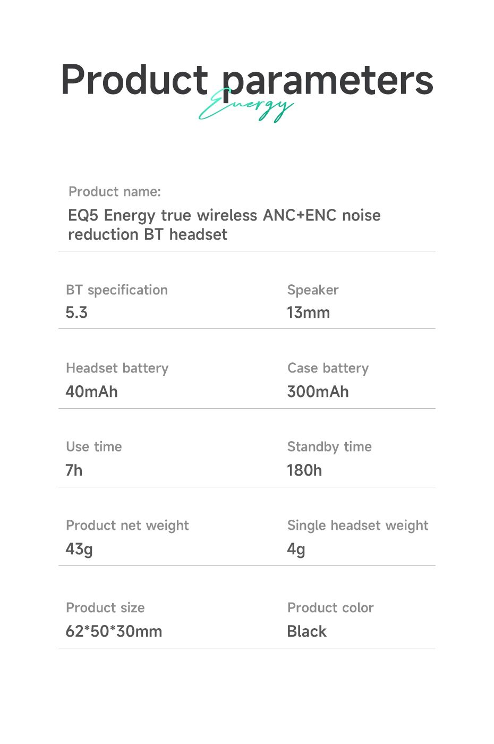Click the green Energy script logo
The height and width of the screenshot is (744, 494).
246,107
